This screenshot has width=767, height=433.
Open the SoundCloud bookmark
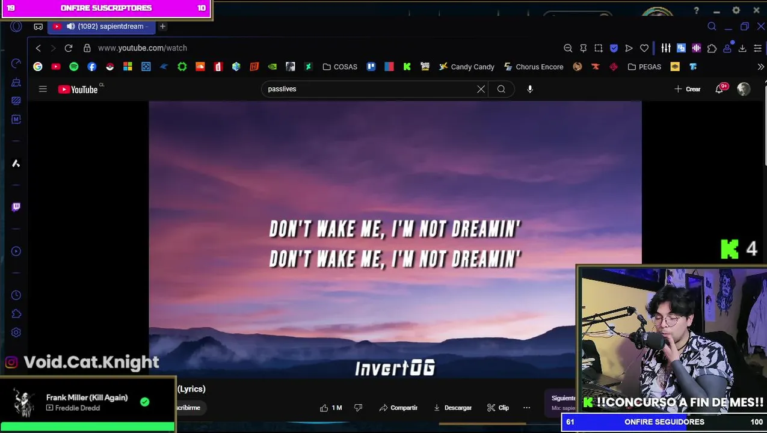(200, 67)
